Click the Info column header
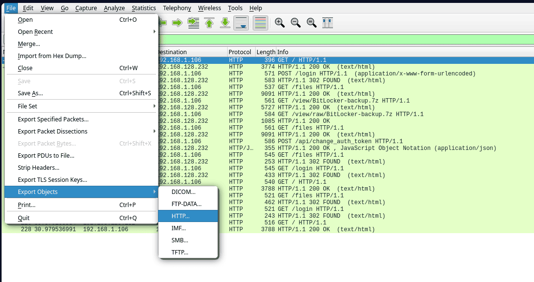 click(283, 52)
